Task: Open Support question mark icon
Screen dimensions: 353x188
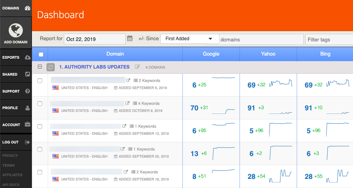Action: [x=28, y=91]
